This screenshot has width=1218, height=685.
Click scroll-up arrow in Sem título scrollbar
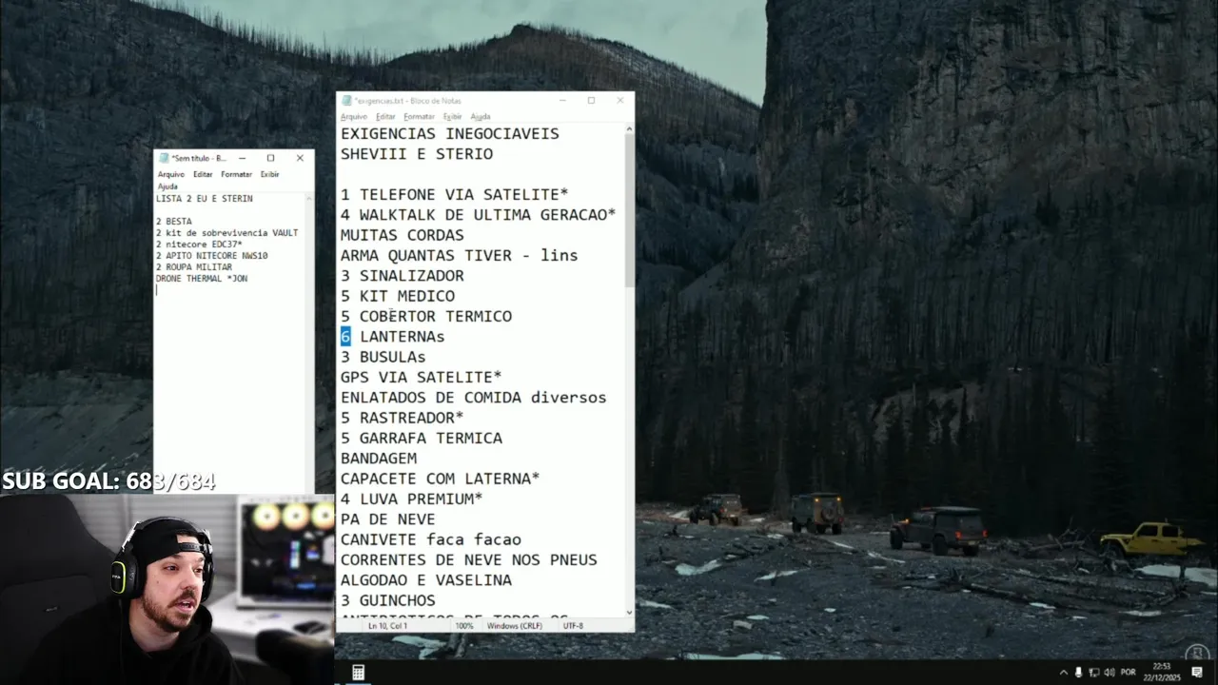309,199
